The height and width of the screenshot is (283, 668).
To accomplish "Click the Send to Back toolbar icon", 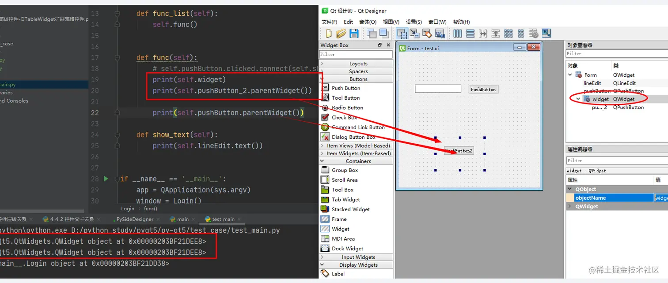I will click(x=372, y=34).
